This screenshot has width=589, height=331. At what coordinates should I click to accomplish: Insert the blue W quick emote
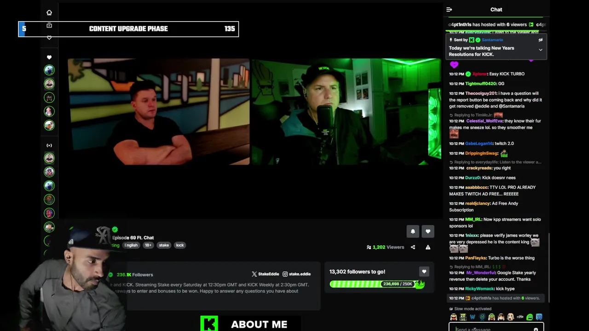[473, 317]
